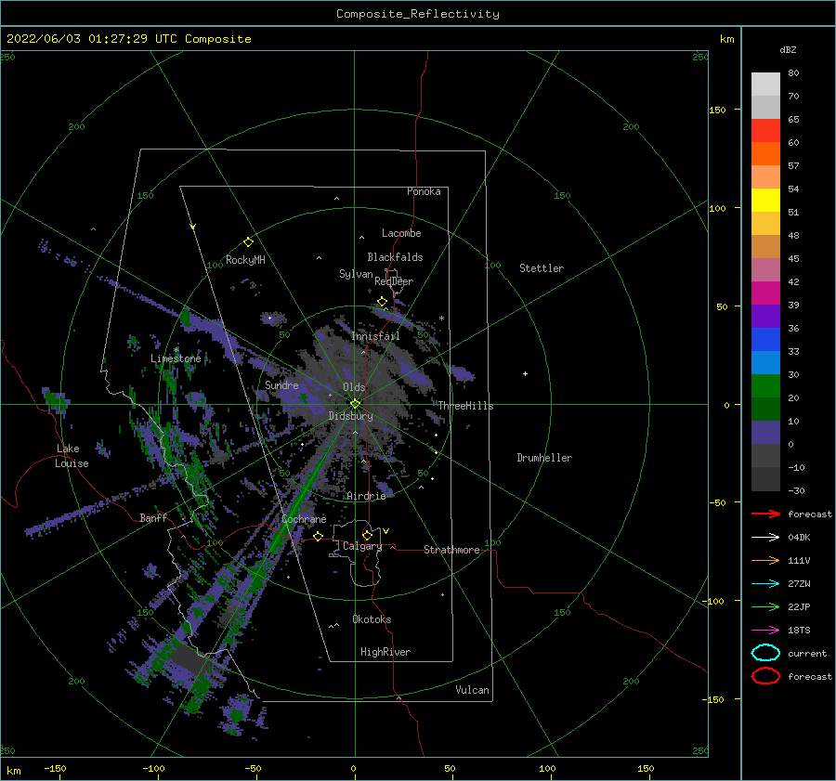Click the Lake Louise label
The width and height of the screenshot is (836, 781).
coord(72,456)
